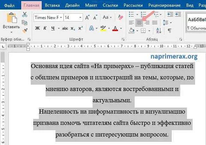Align text to the right
The width and height of the screenshot is (206, 145).
click(147, 23)
